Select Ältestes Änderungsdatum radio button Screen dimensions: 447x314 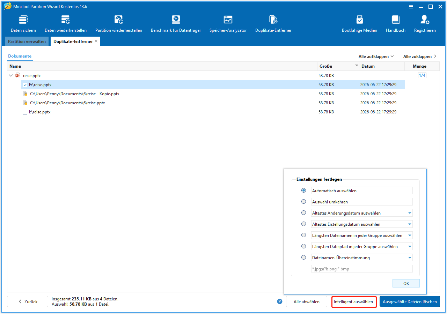(304, 213)
